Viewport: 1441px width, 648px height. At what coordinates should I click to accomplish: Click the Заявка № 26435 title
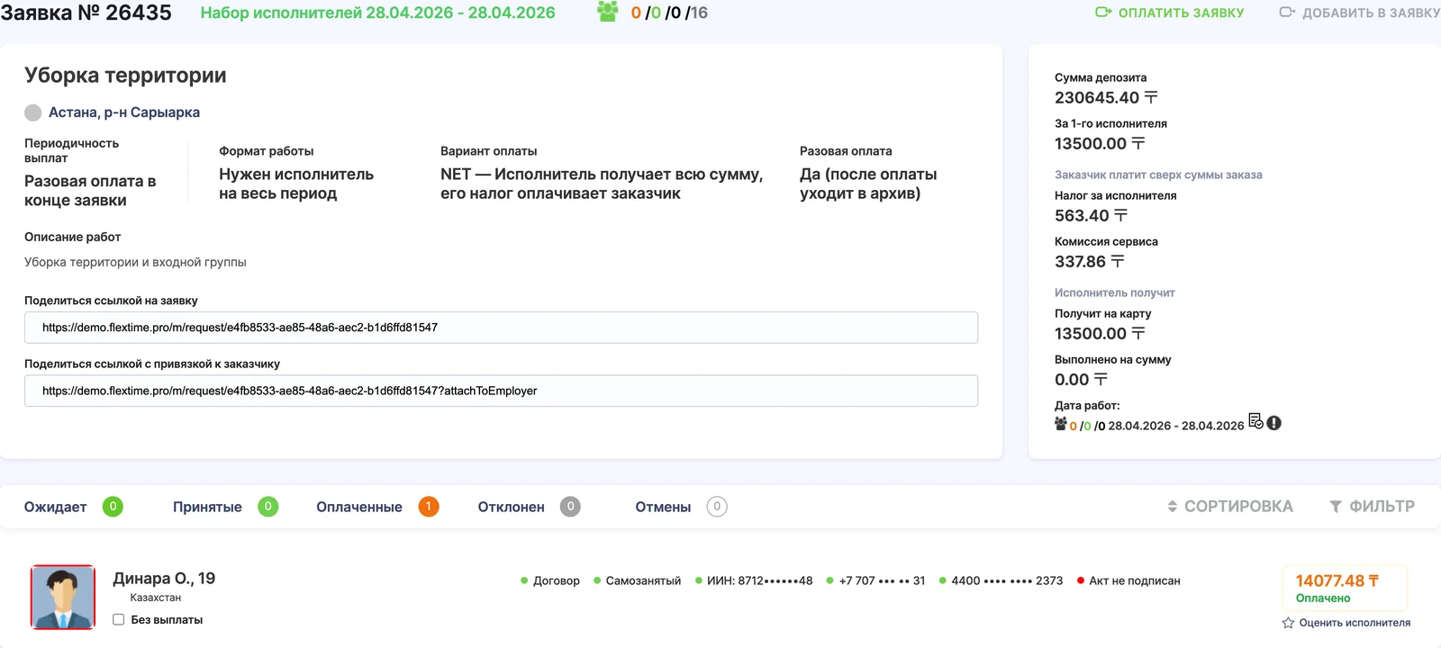tap(86, 13)
